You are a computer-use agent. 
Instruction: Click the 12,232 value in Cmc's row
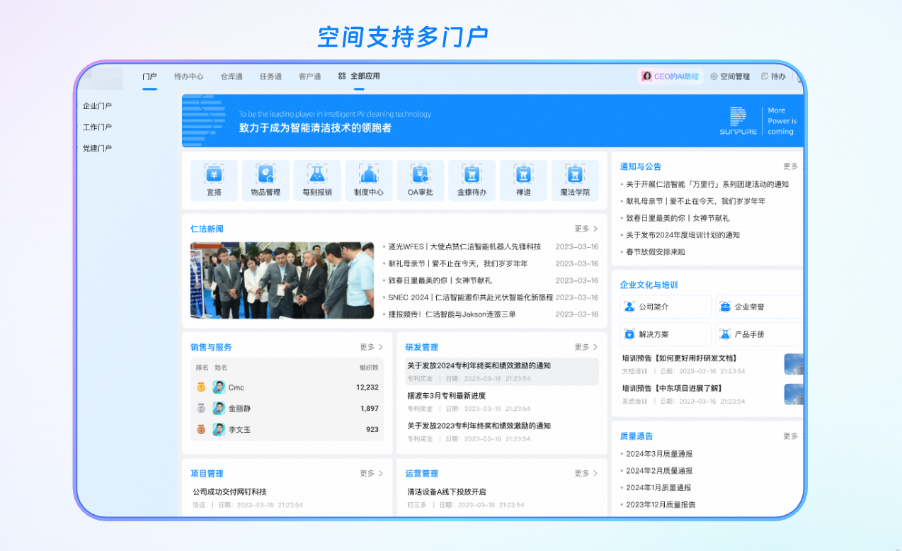(367, 387)
